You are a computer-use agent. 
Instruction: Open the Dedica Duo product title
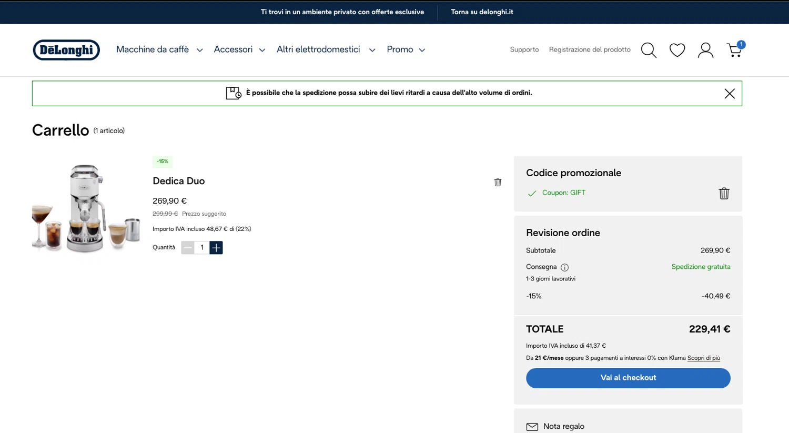178,181
